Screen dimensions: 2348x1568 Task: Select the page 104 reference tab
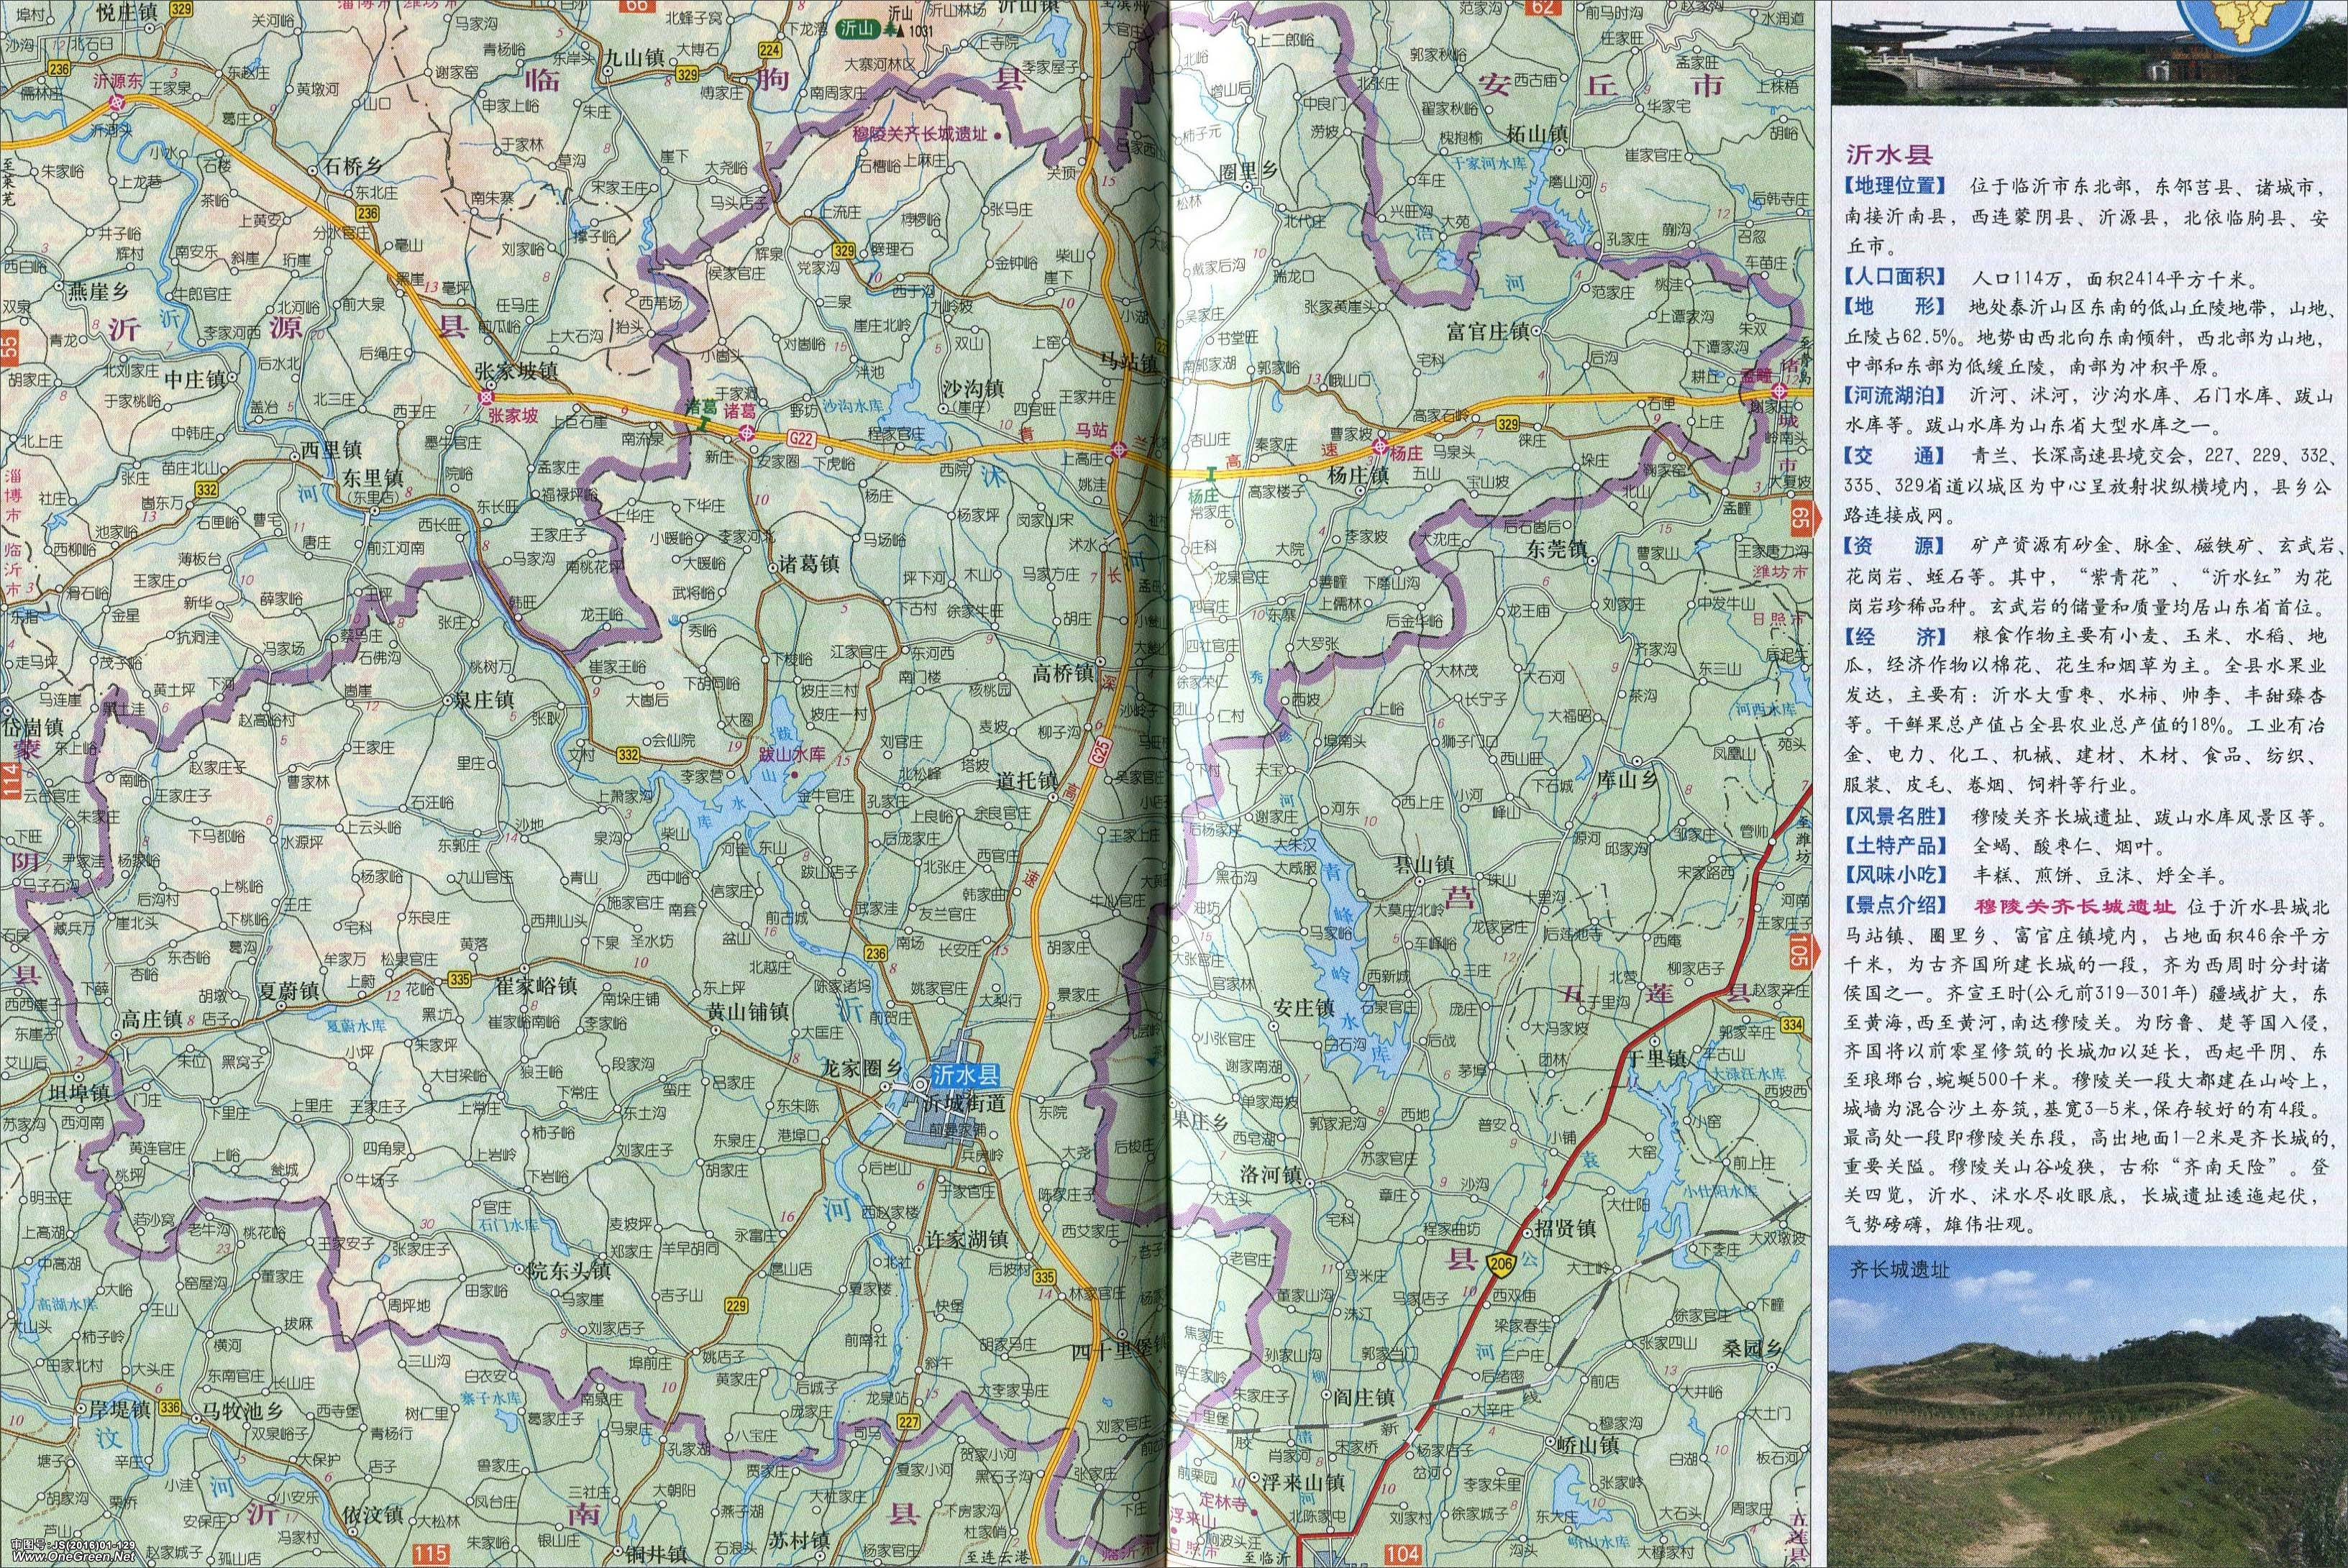1402,1554
